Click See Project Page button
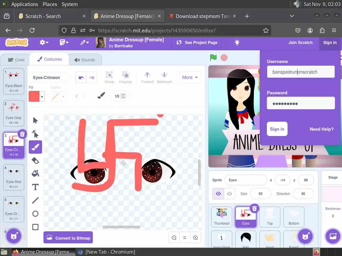 pos(197,42)
